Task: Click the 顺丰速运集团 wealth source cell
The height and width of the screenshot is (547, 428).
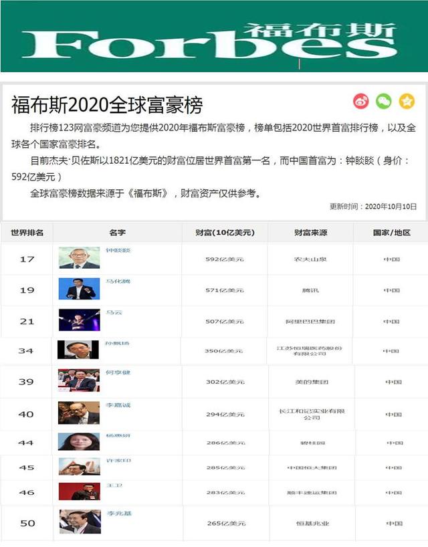Action: pyautogui.click(x=312, y=493)
